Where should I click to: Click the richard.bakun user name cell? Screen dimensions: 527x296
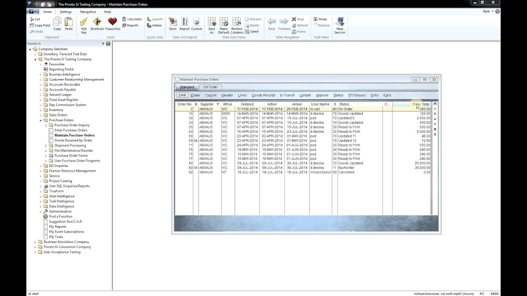pos(321,172)
